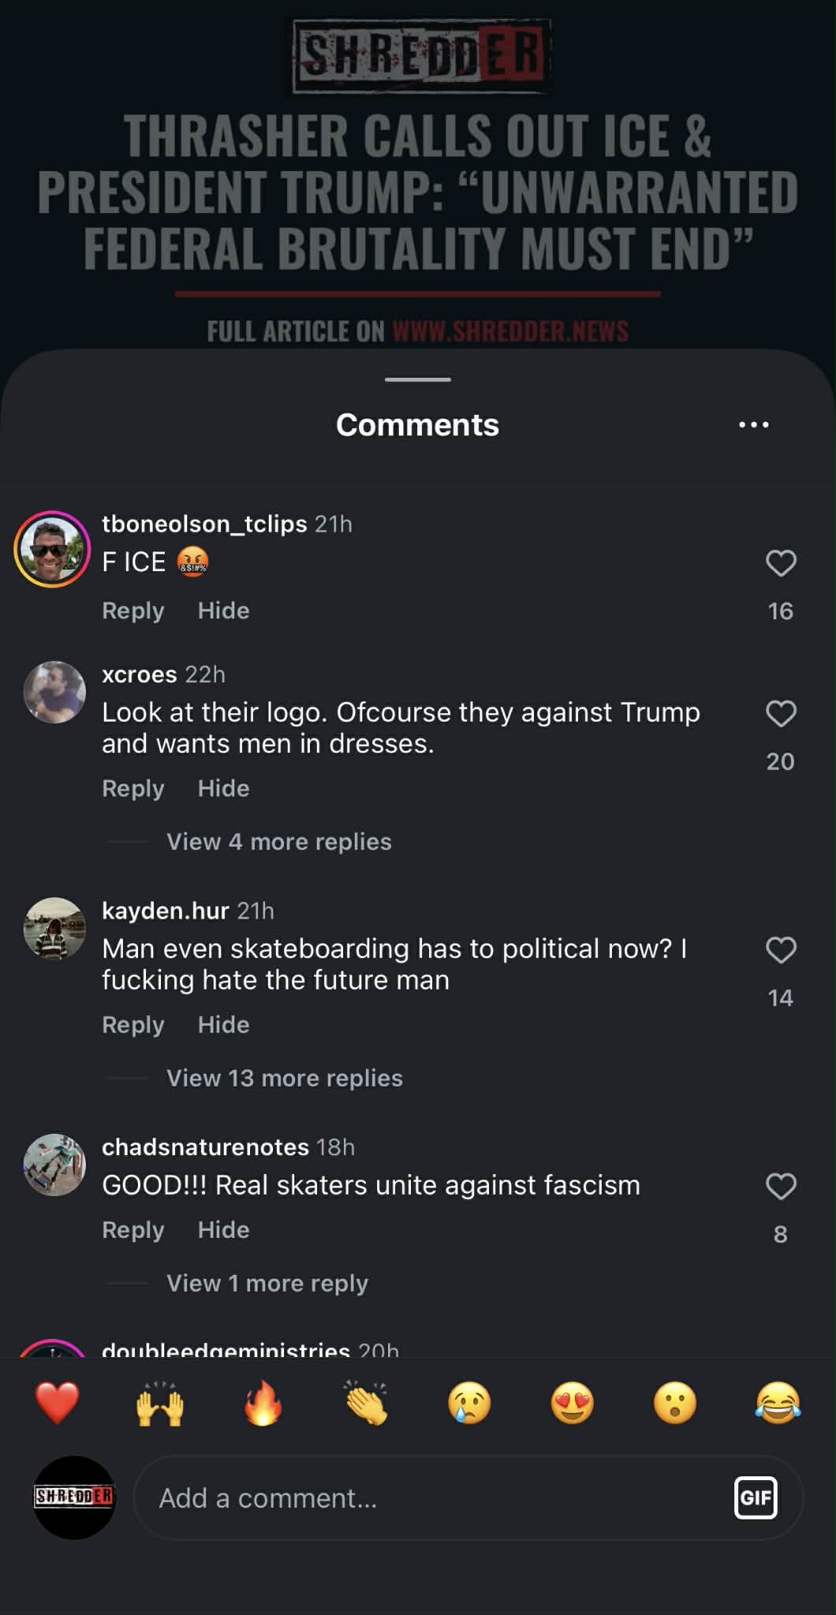Image resolution: width=836 pixels, height=1615 pixels.
Task: Like chadsnaturenotes' comment with the heart
Action: (x=781, y=1187)
